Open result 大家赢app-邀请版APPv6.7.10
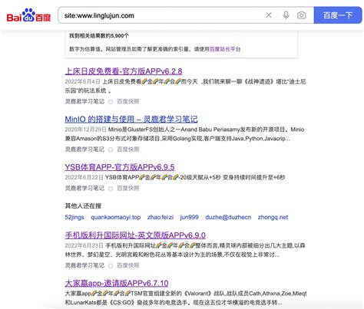The width and height of the screenshot is (364, 309). point(117,283)
